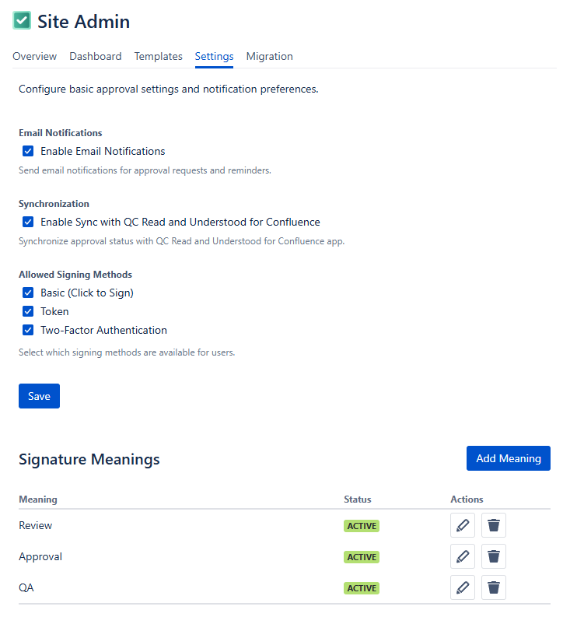The height and width of the screenshot is (638, 577).
Task: Click the Site Admin green checkmark logo
Action: (22, 21)
